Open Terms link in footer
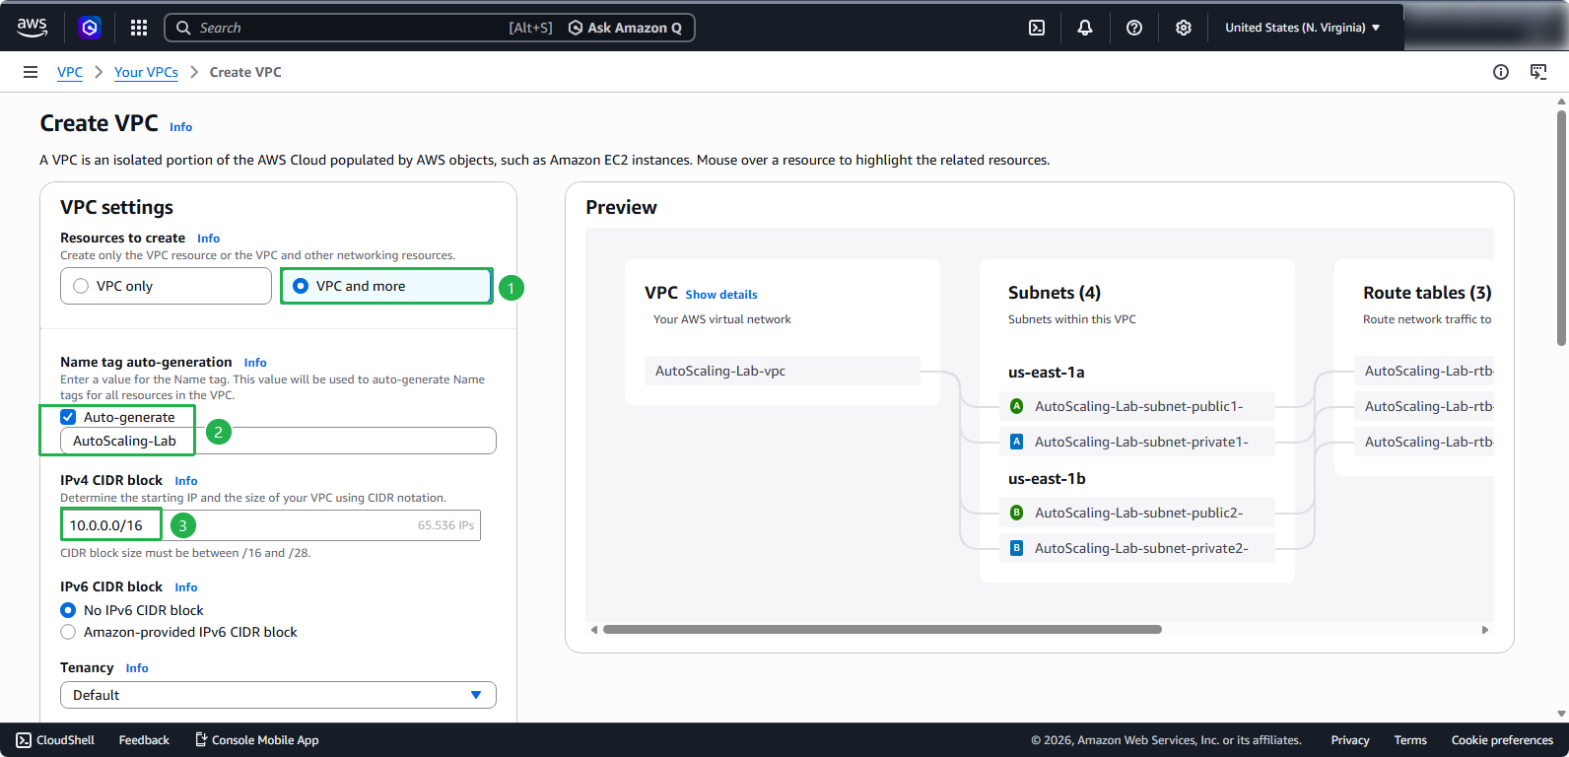 click(1410, 740)
